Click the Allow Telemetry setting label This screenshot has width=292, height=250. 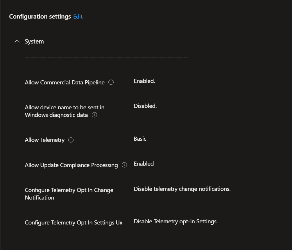44,140
